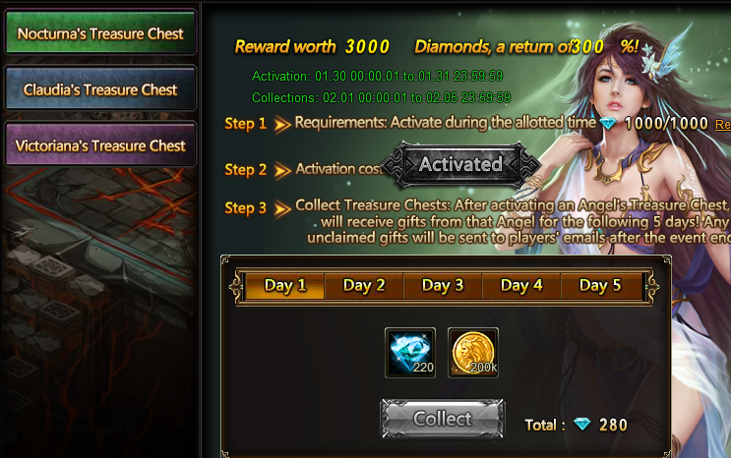
Task: Select the Day 3 tab
Action: [x=443, y=286]
